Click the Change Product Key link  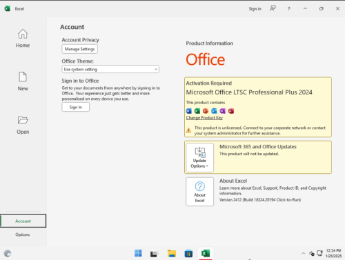click(204, 118)
